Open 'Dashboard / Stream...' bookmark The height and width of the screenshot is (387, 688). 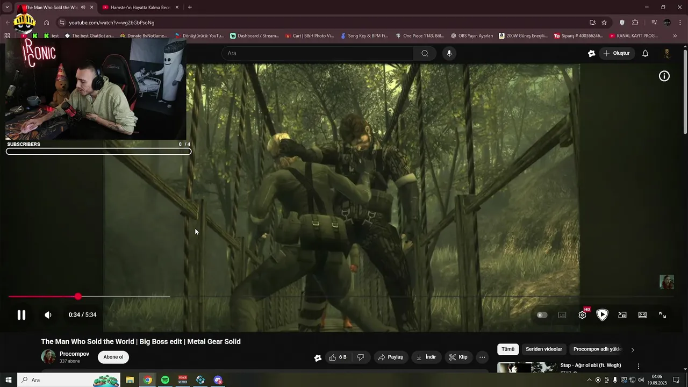coord(254,36)
